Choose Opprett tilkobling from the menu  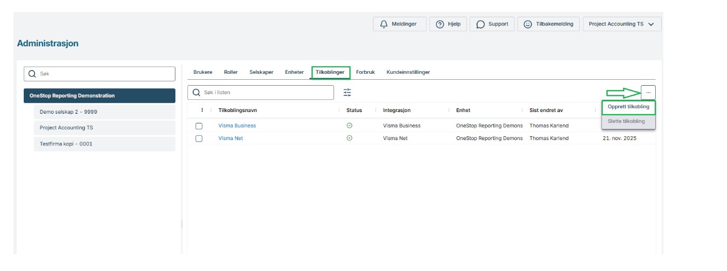628,107
